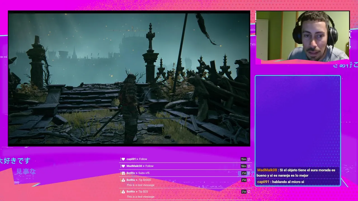Replay the capii91 Follow alert
Image resolution: width=358 pixels, height=201 pixels.
point(249,159)
